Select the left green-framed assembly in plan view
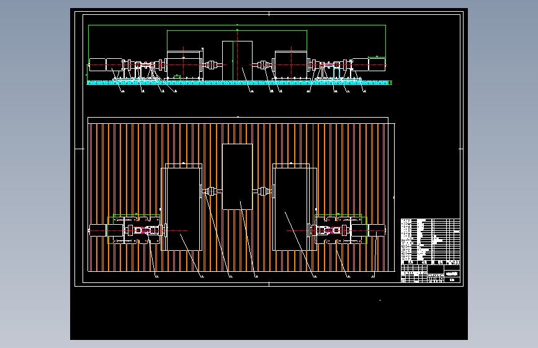 point(134,229)
